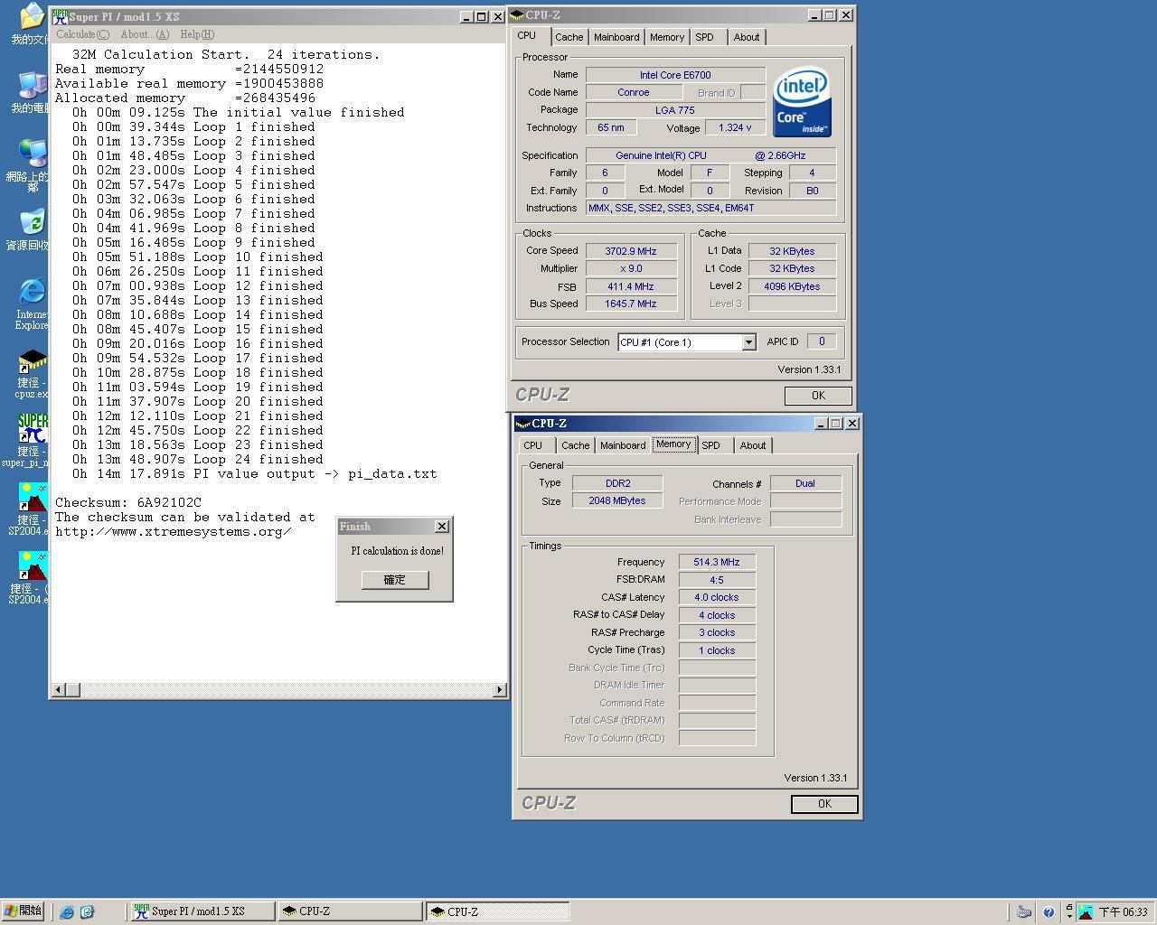Screen dimensions: 1157x925
Task: Maximize the Super PI window
Action: click(x=482, y=16)
